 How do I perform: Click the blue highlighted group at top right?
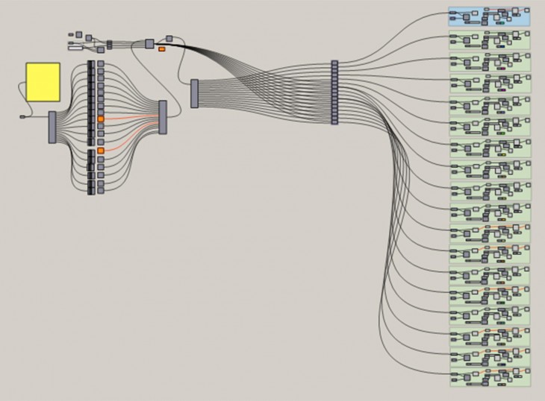489,17
